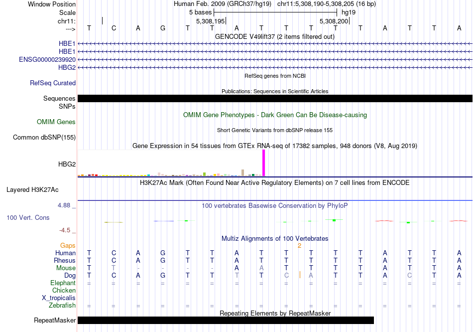Select the SNPs track label
Screen dimensions: 473x332
[x=67, y=106]
